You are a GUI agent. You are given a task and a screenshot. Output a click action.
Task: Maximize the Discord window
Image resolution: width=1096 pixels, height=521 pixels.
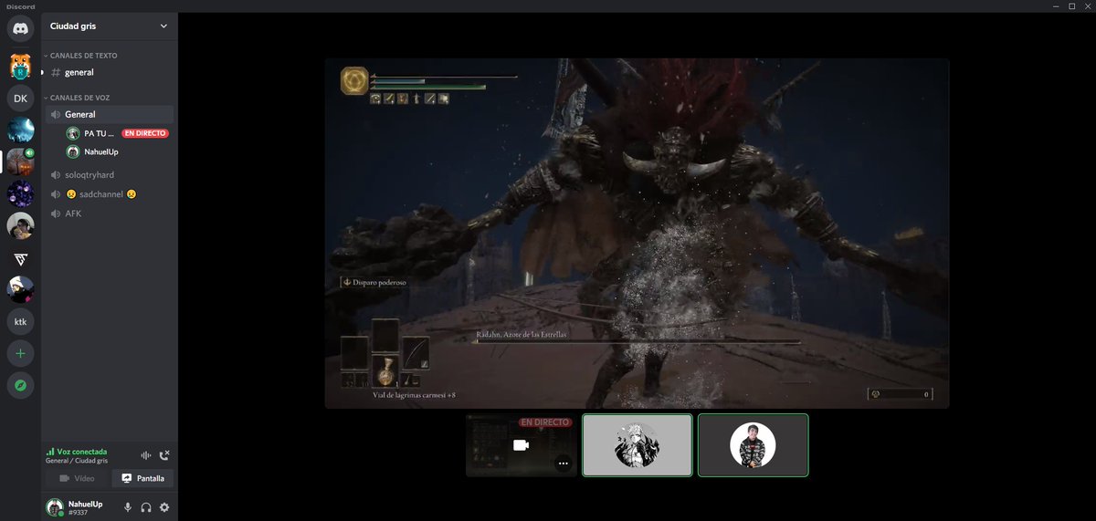coord(1071,5)
